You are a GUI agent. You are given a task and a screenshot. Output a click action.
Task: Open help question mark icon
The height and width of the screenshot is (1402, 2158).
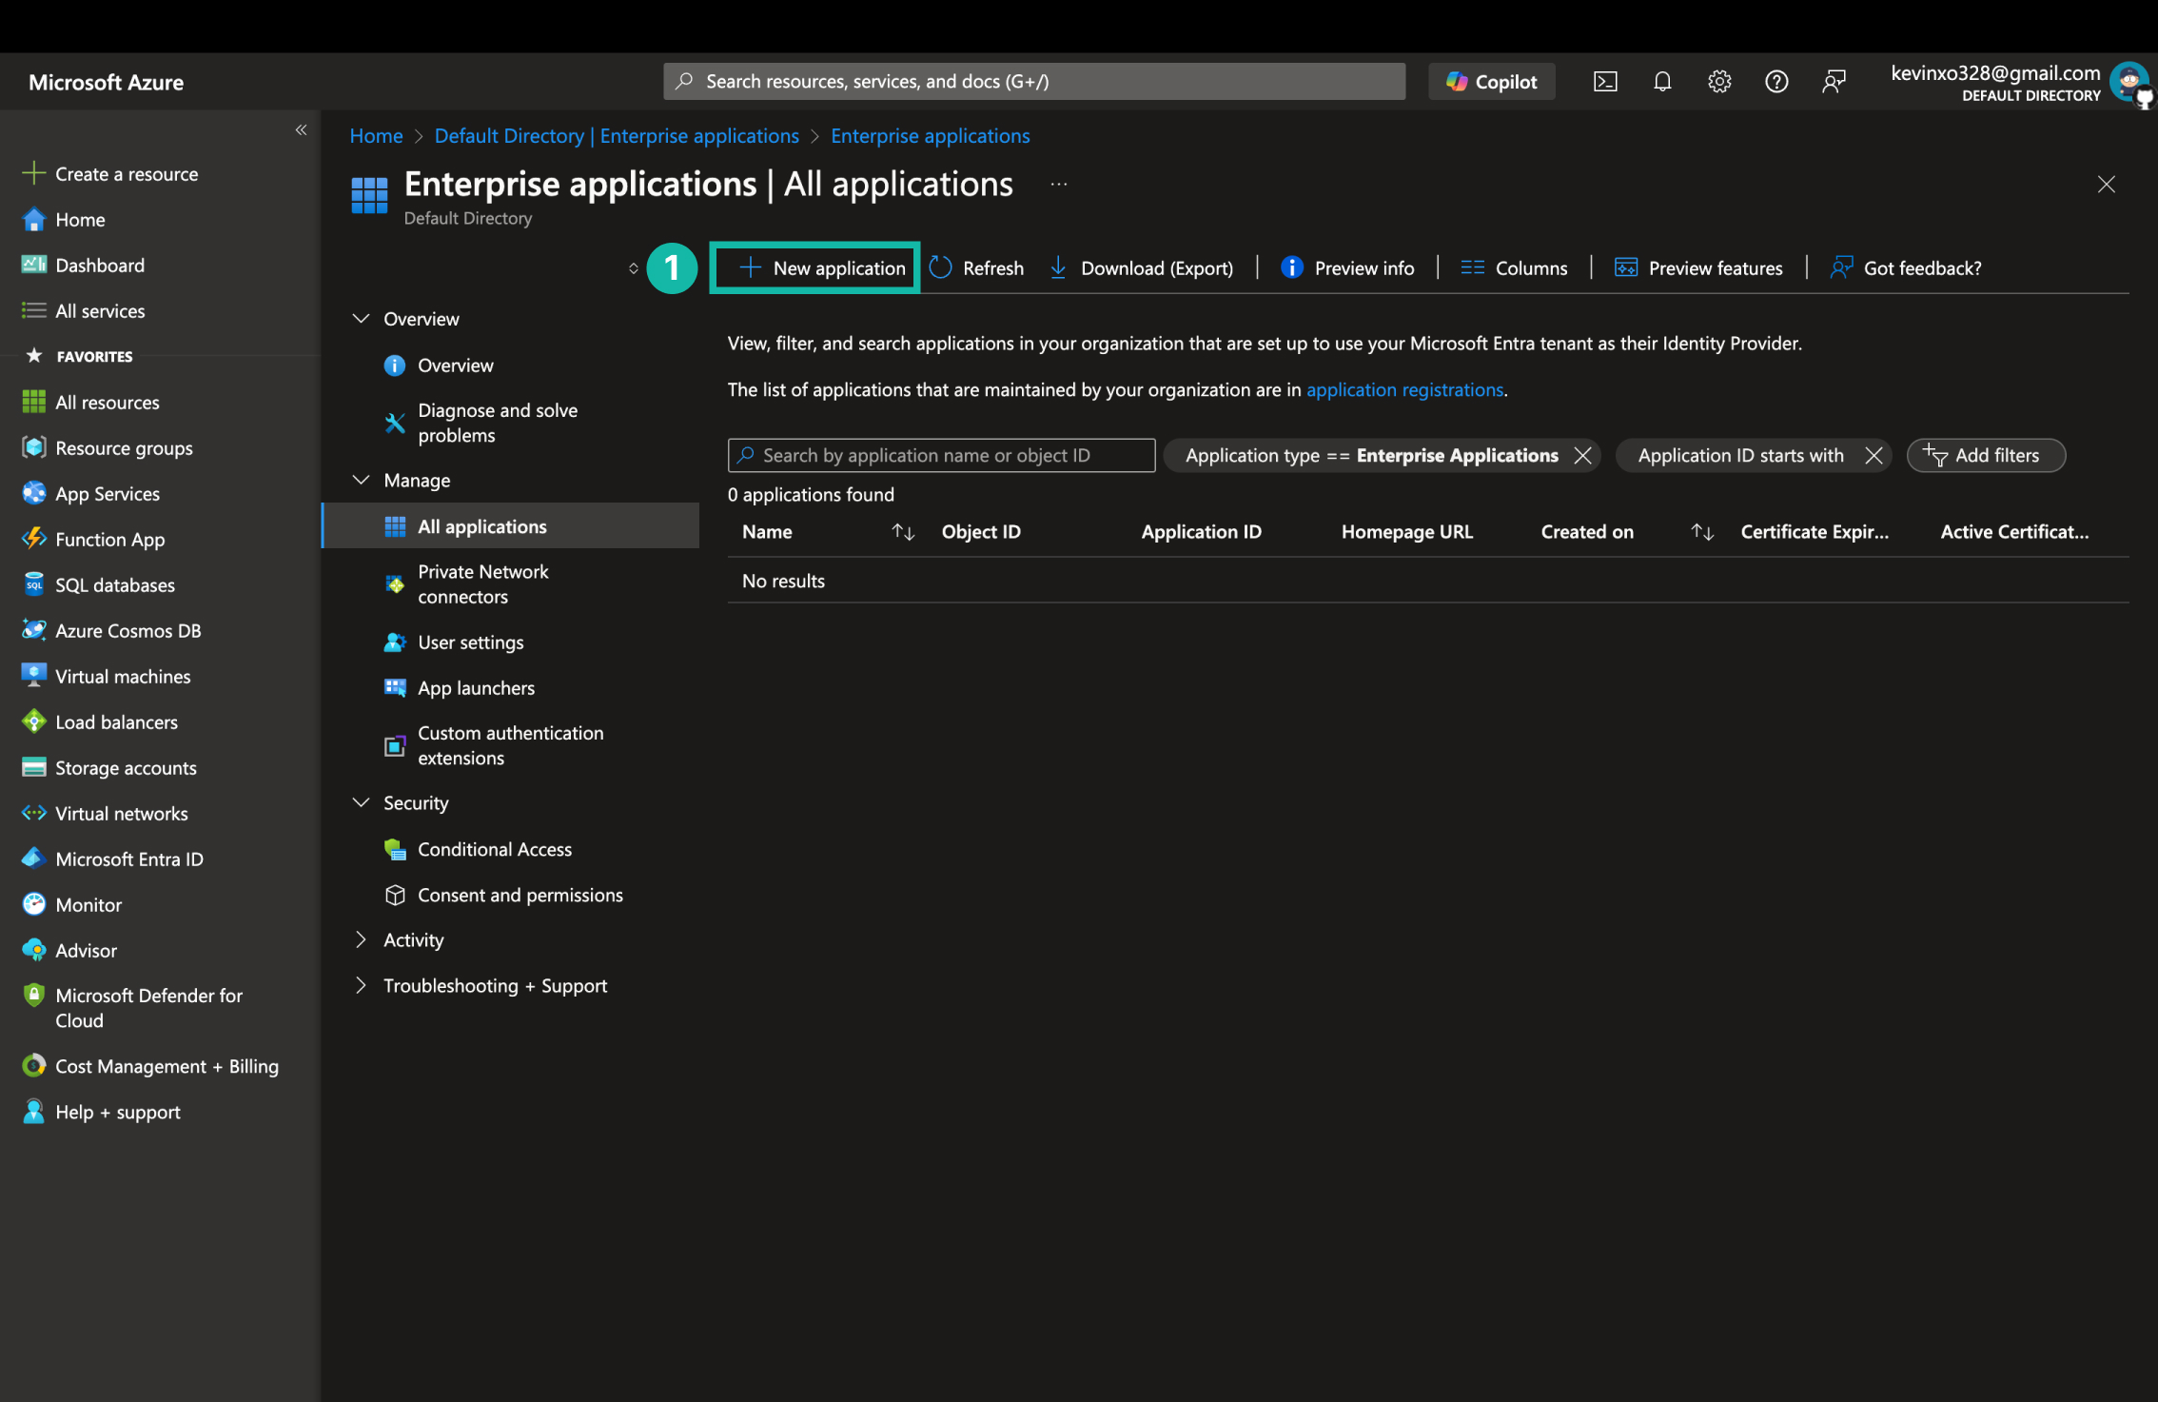(x=1776, y=82)
